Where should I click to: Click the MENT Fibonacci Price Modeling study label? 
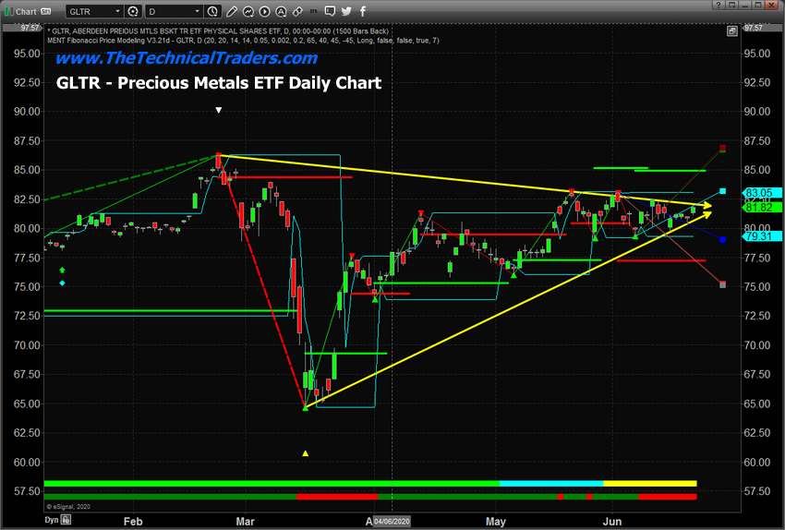click(x=243, y=41)
